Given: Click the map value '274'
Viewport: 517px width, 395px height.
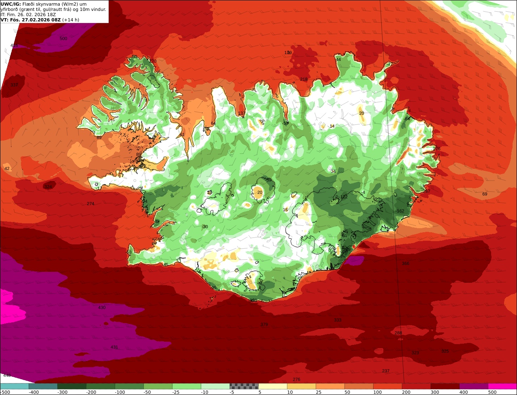Looking at the screenshot, I should point(90,204).
